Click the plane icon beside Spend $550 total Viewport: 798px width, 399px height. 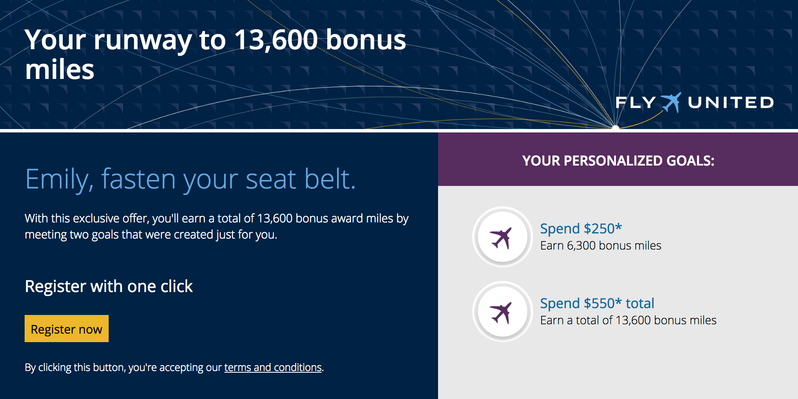click(502, 312)
